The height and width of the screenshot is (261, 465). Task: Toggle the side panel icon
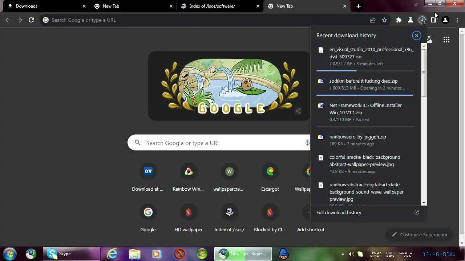pos(434,20)
